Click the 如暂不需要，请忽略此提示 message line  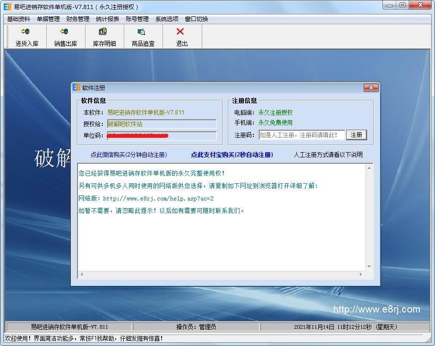tap(161, 211)
